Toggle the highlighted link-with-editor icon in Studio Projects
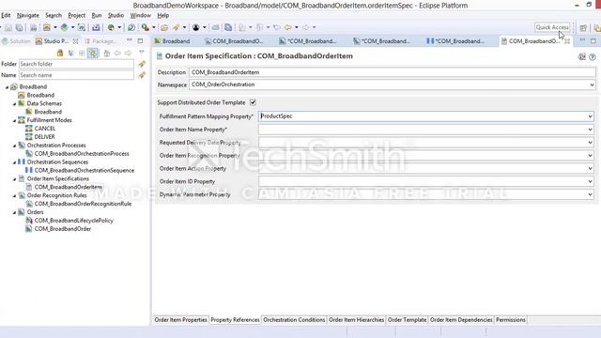The height and width of the screenshot is (338, 601). click(x=93, y=53)
